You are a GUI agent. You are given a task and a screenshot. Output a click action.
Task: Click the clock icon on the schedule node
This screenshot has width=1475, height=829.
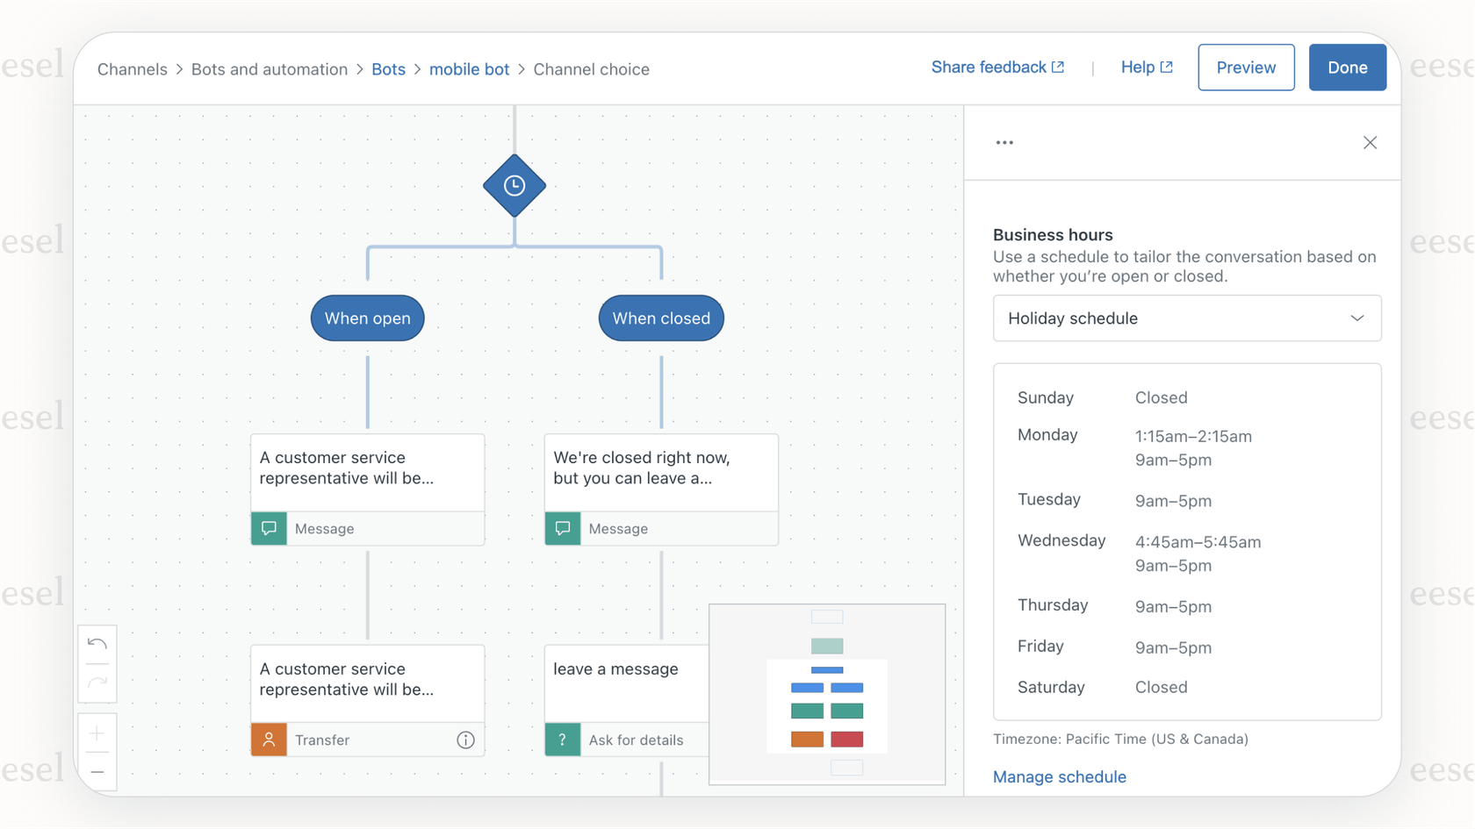pos(514,186)
